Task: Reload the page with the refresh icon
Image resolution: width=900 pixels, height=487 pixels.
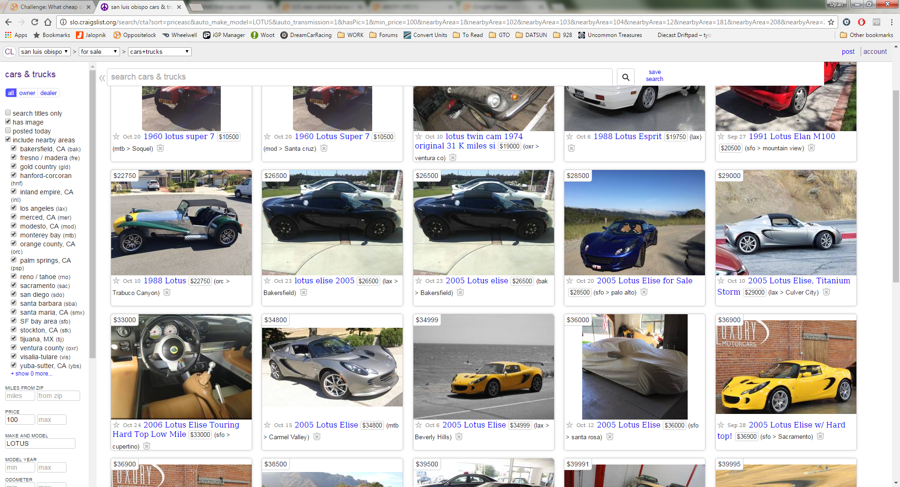Action: 35,22
